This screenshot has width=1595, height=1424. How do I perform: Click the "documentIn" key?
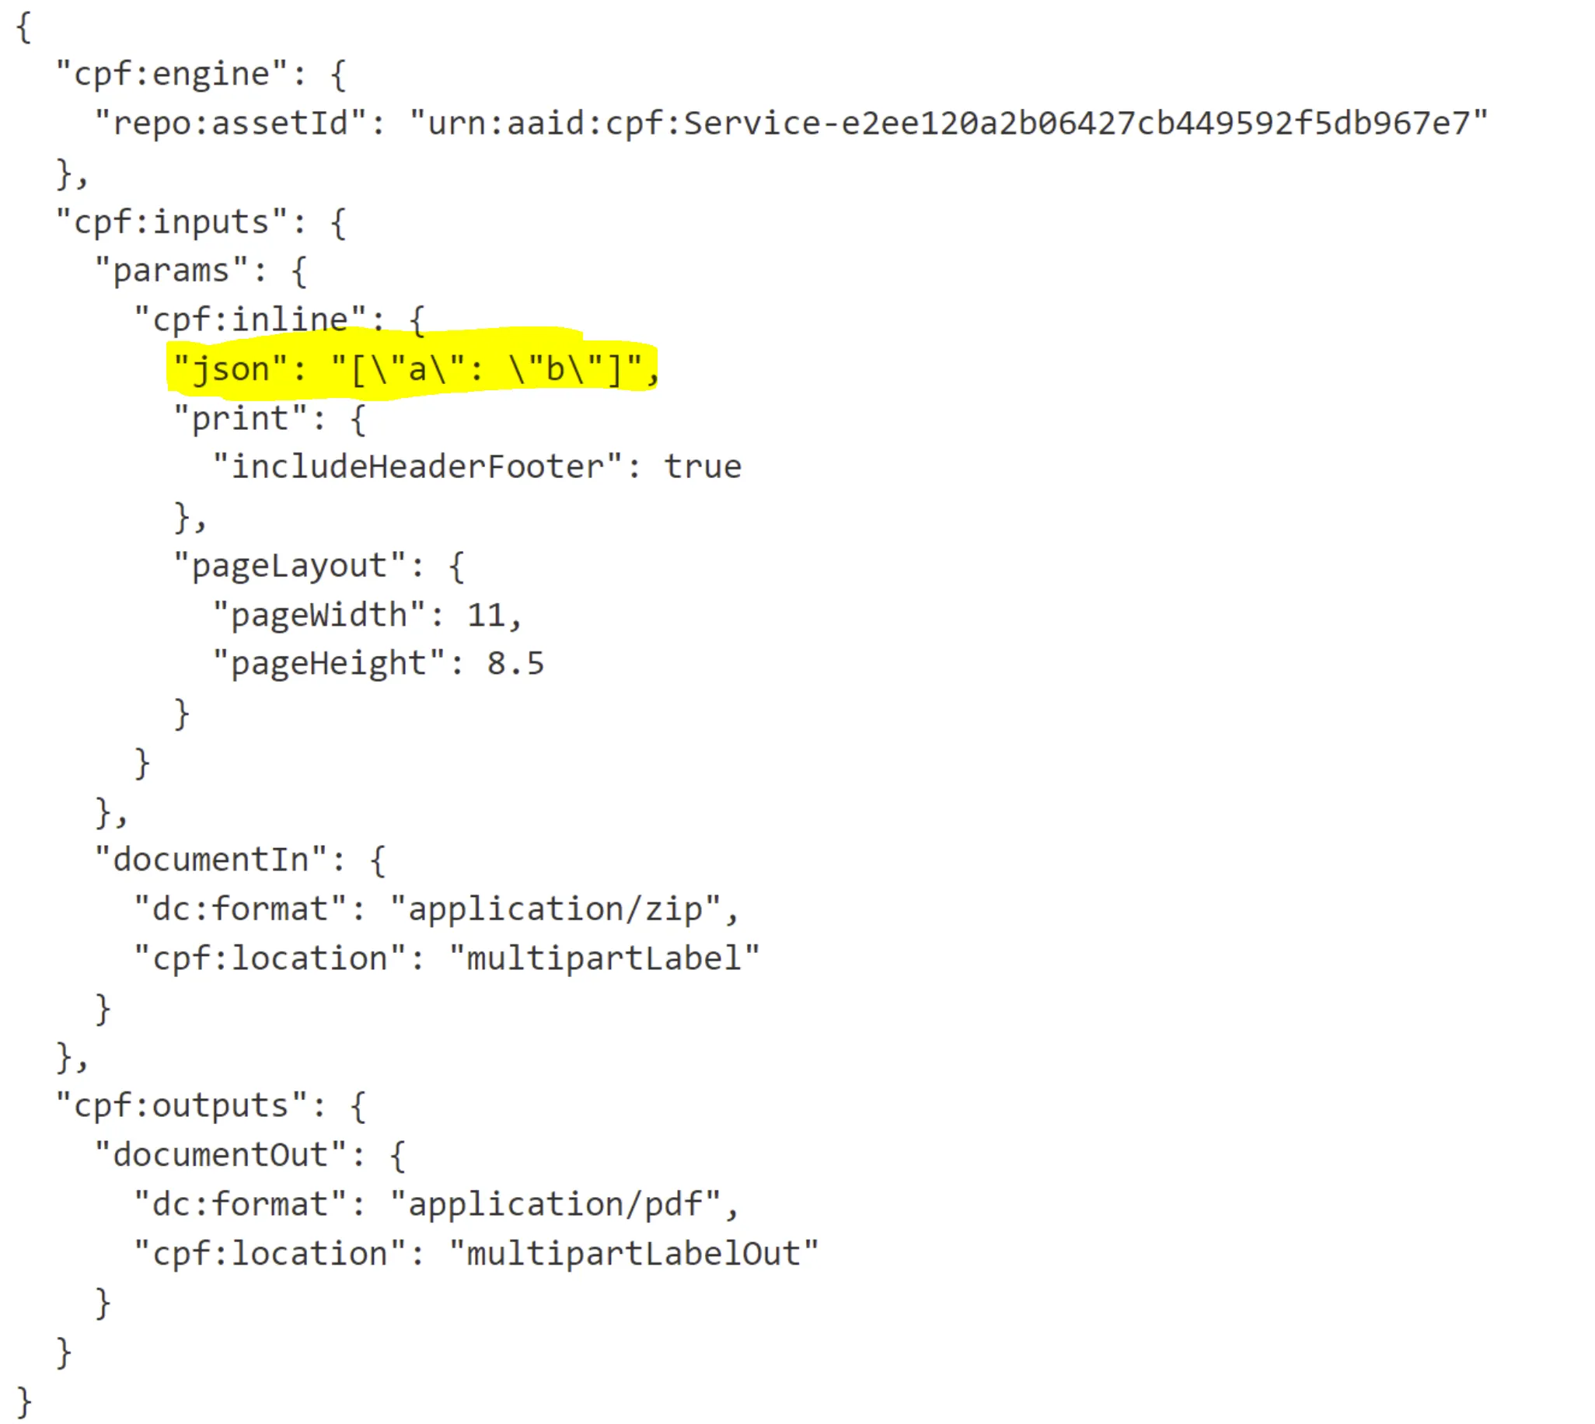coord(211,860)
